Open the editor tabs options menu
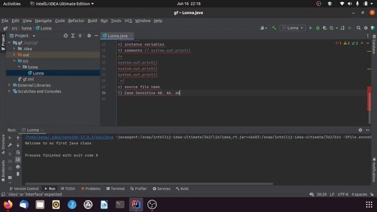Viewport: 377px width, 212px height. [368, 36]
